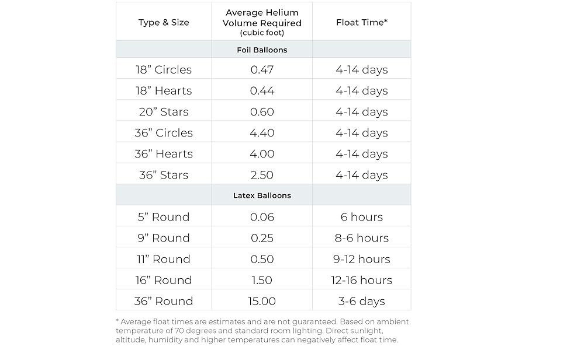
Task: Click the 2.50 value for 36" Stars
Action: [x=262, y=175]
